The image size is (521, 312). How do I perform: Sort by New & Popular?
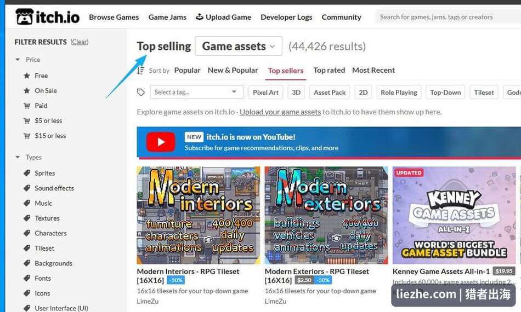[x=233, y=70]
